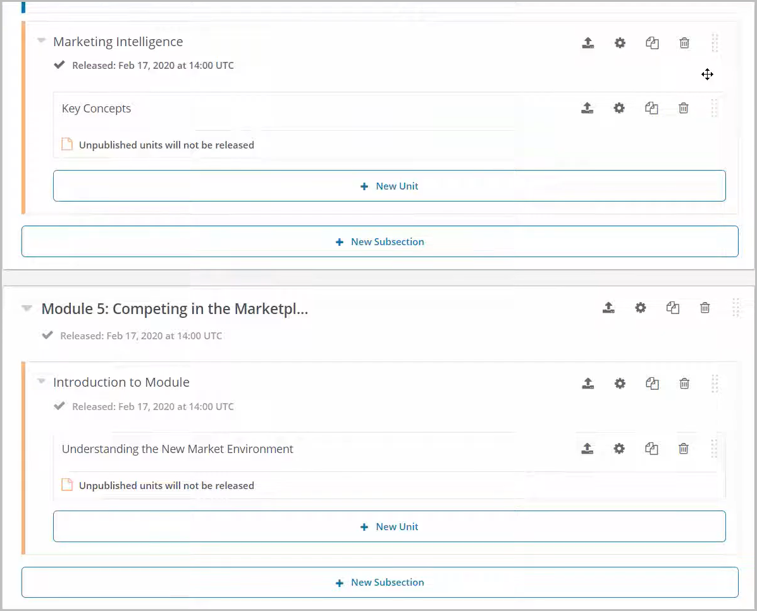Click the drag handle for Marketing Intelligence

[715, 43]
